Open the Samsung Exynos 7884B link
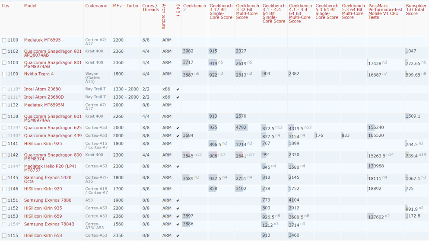 tap(49, 225)
